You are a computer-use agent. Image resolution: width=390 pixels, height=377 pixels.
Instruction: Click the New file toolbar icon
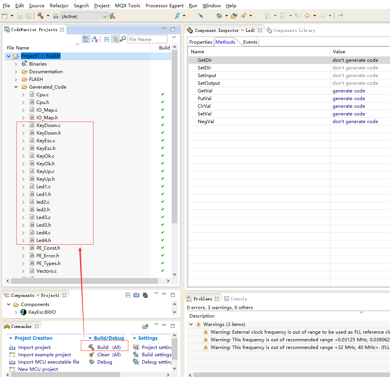[5, 16]
